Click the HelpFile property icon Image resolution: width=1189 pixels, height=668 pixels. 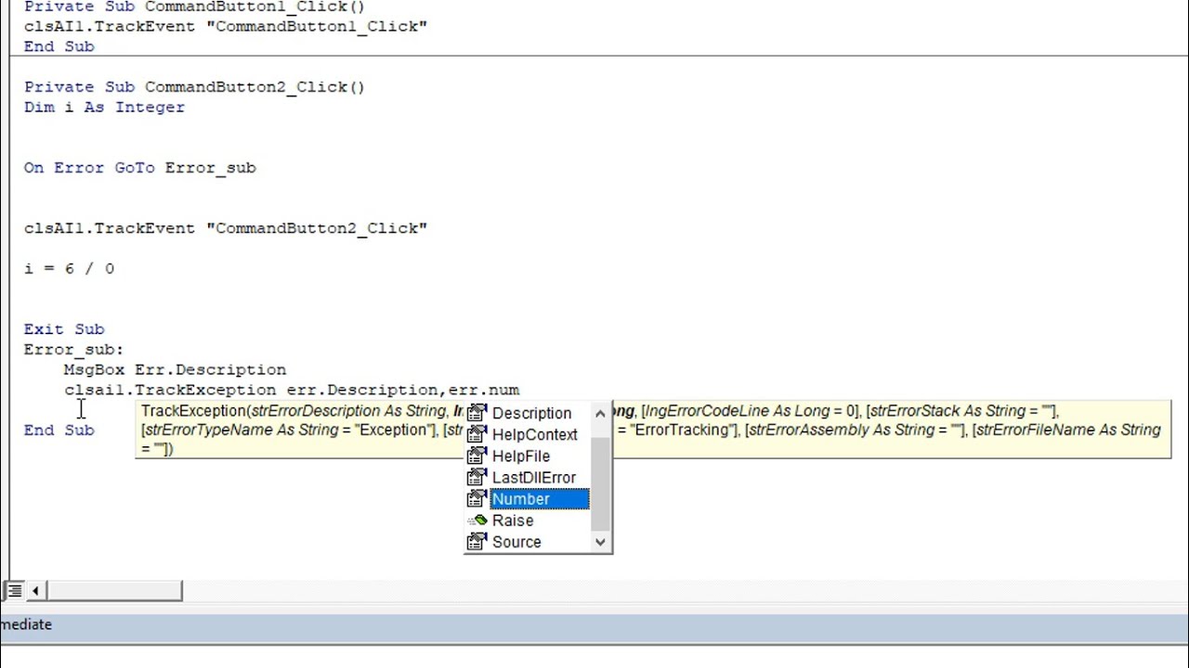click(x=477, y=456)
